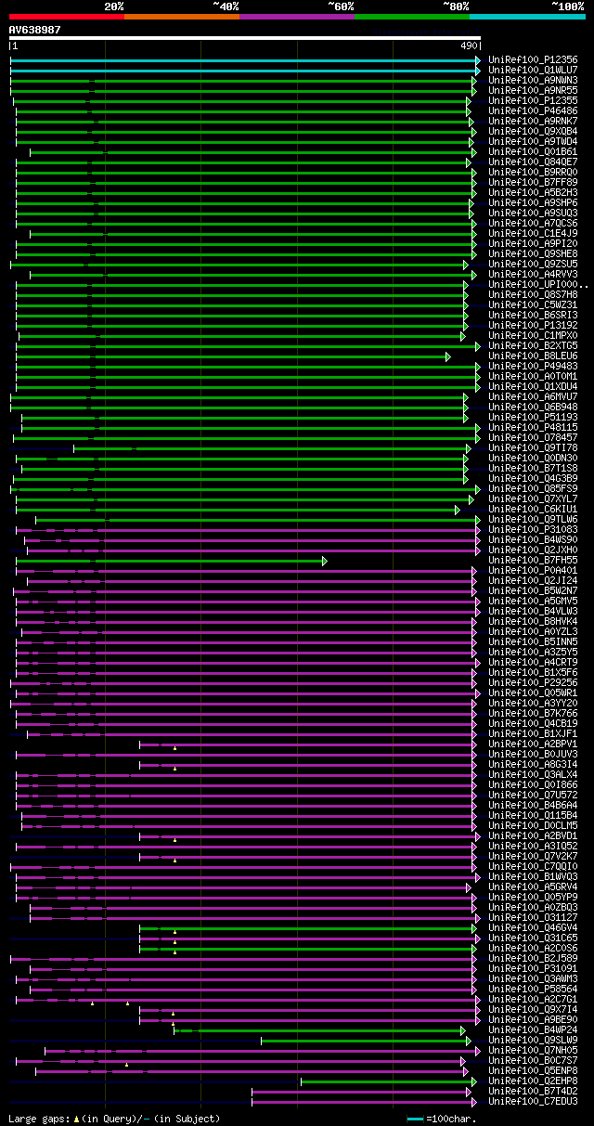The width and height of the screenshot is (594, 1126).
Task: Select label UniRef100_C1E4J9
Action: [533, 233]
